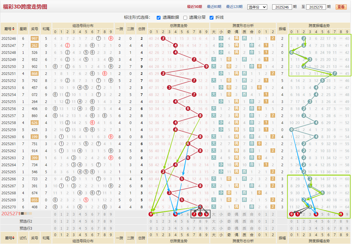Image resolution: width=352 pixels, height=244 pixels.
Task: Click the 2025271 prediction period label
Action: coord(11,214)
